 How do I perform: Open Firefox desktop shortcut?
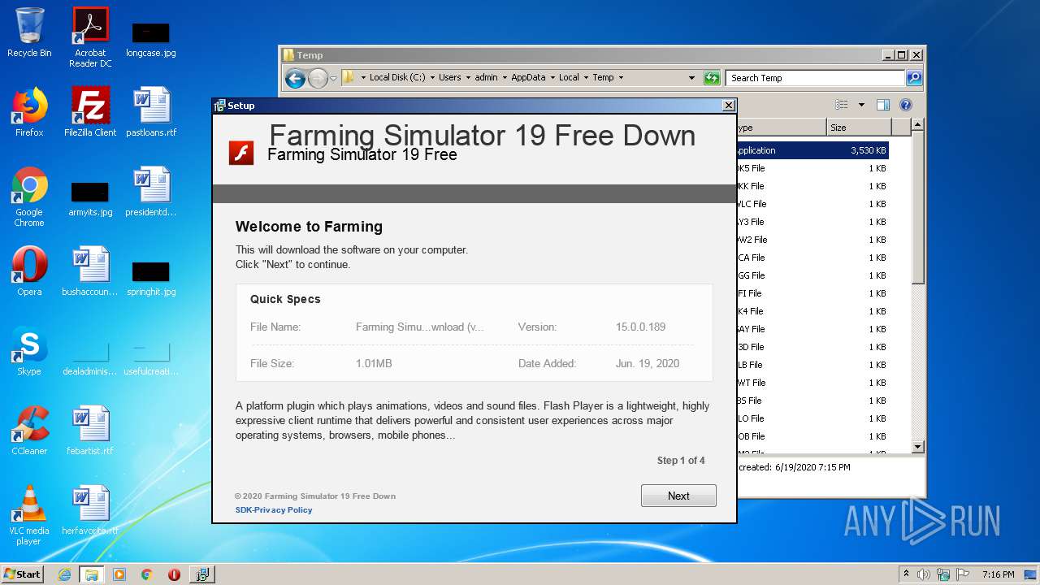tap(29, 111)
